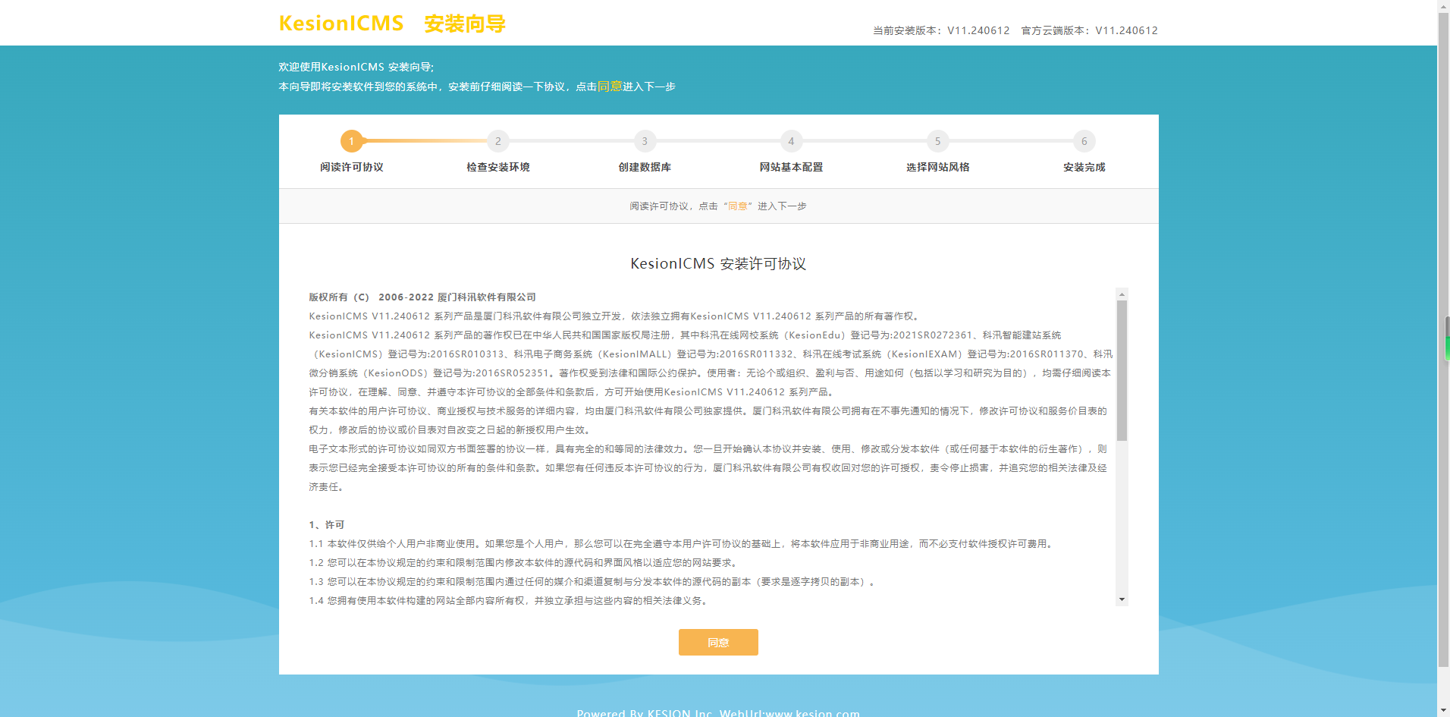1450x717 pixels.
Task: Click the Powered By KESION Inc footer
Action: (x=718, y=712)
